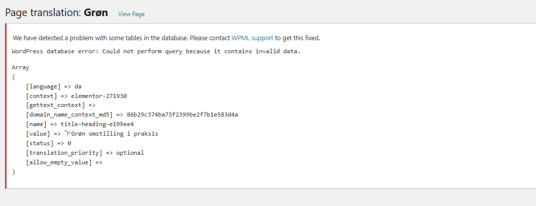Select the title-heading-e199ee4 name value
Image resolution: width=536 pixels, height=206 pixels.
pos(97,124)
